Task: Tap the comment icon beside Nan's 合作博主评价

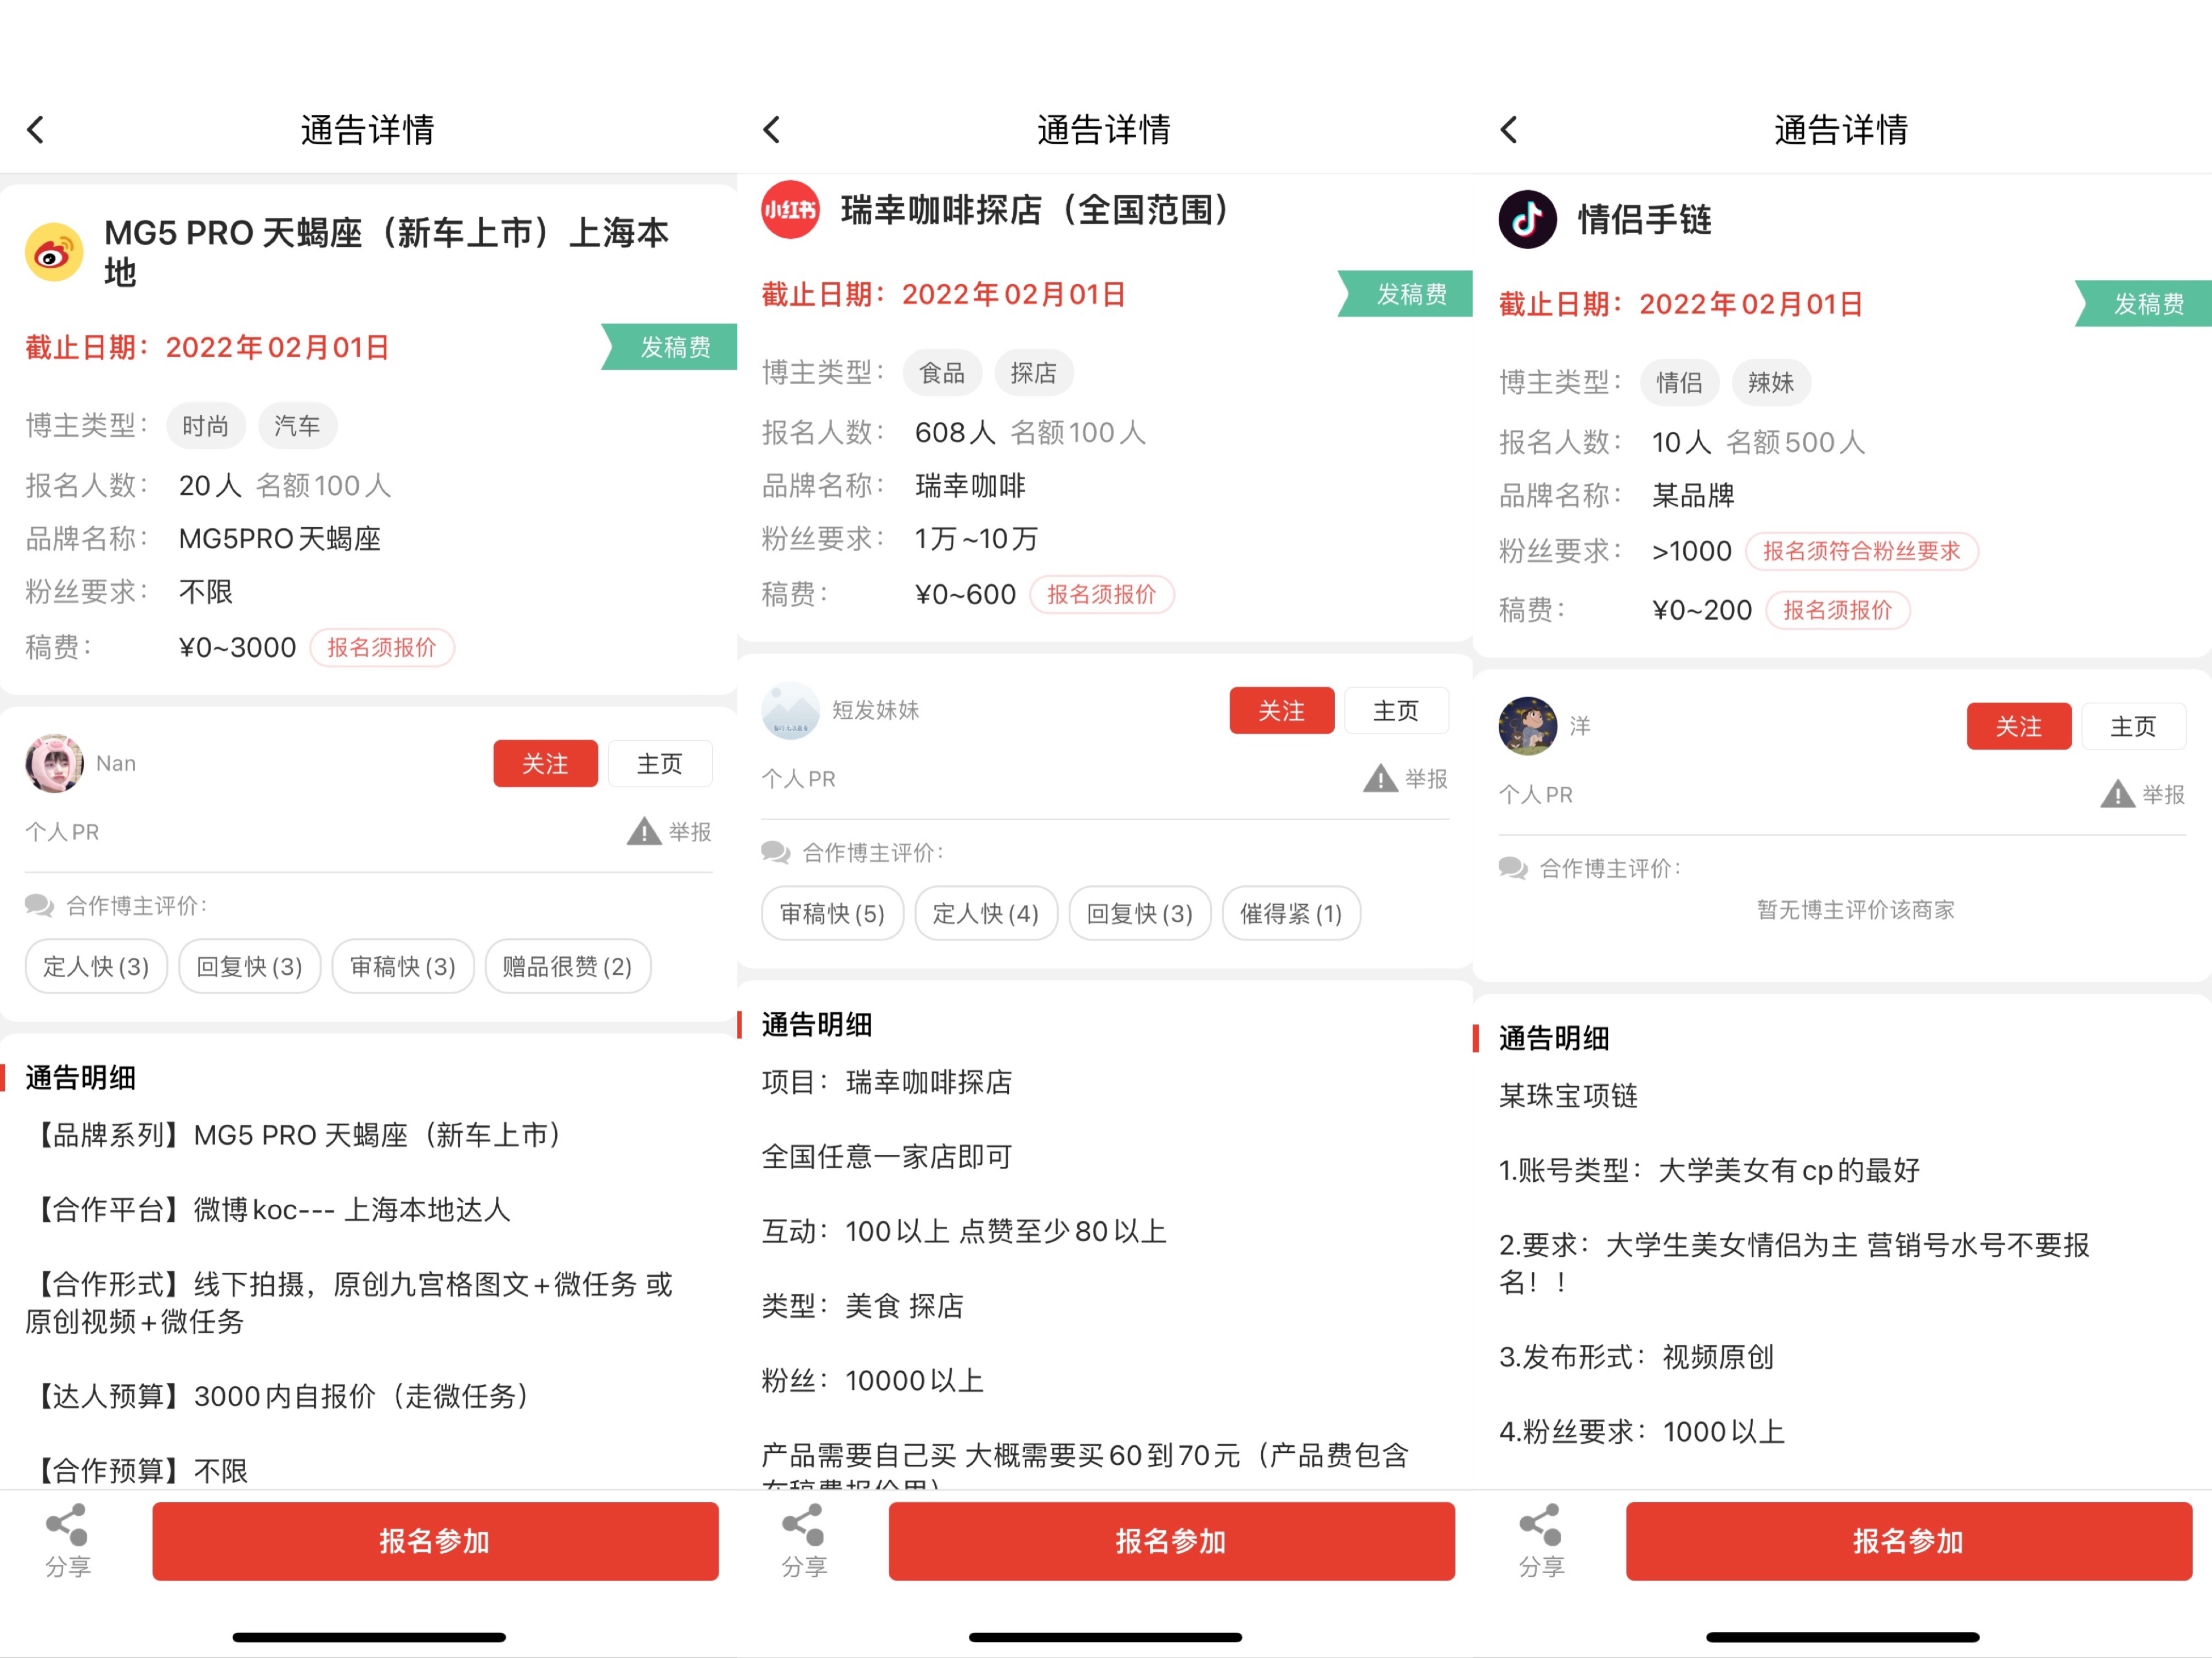Action: coord(40,906)
